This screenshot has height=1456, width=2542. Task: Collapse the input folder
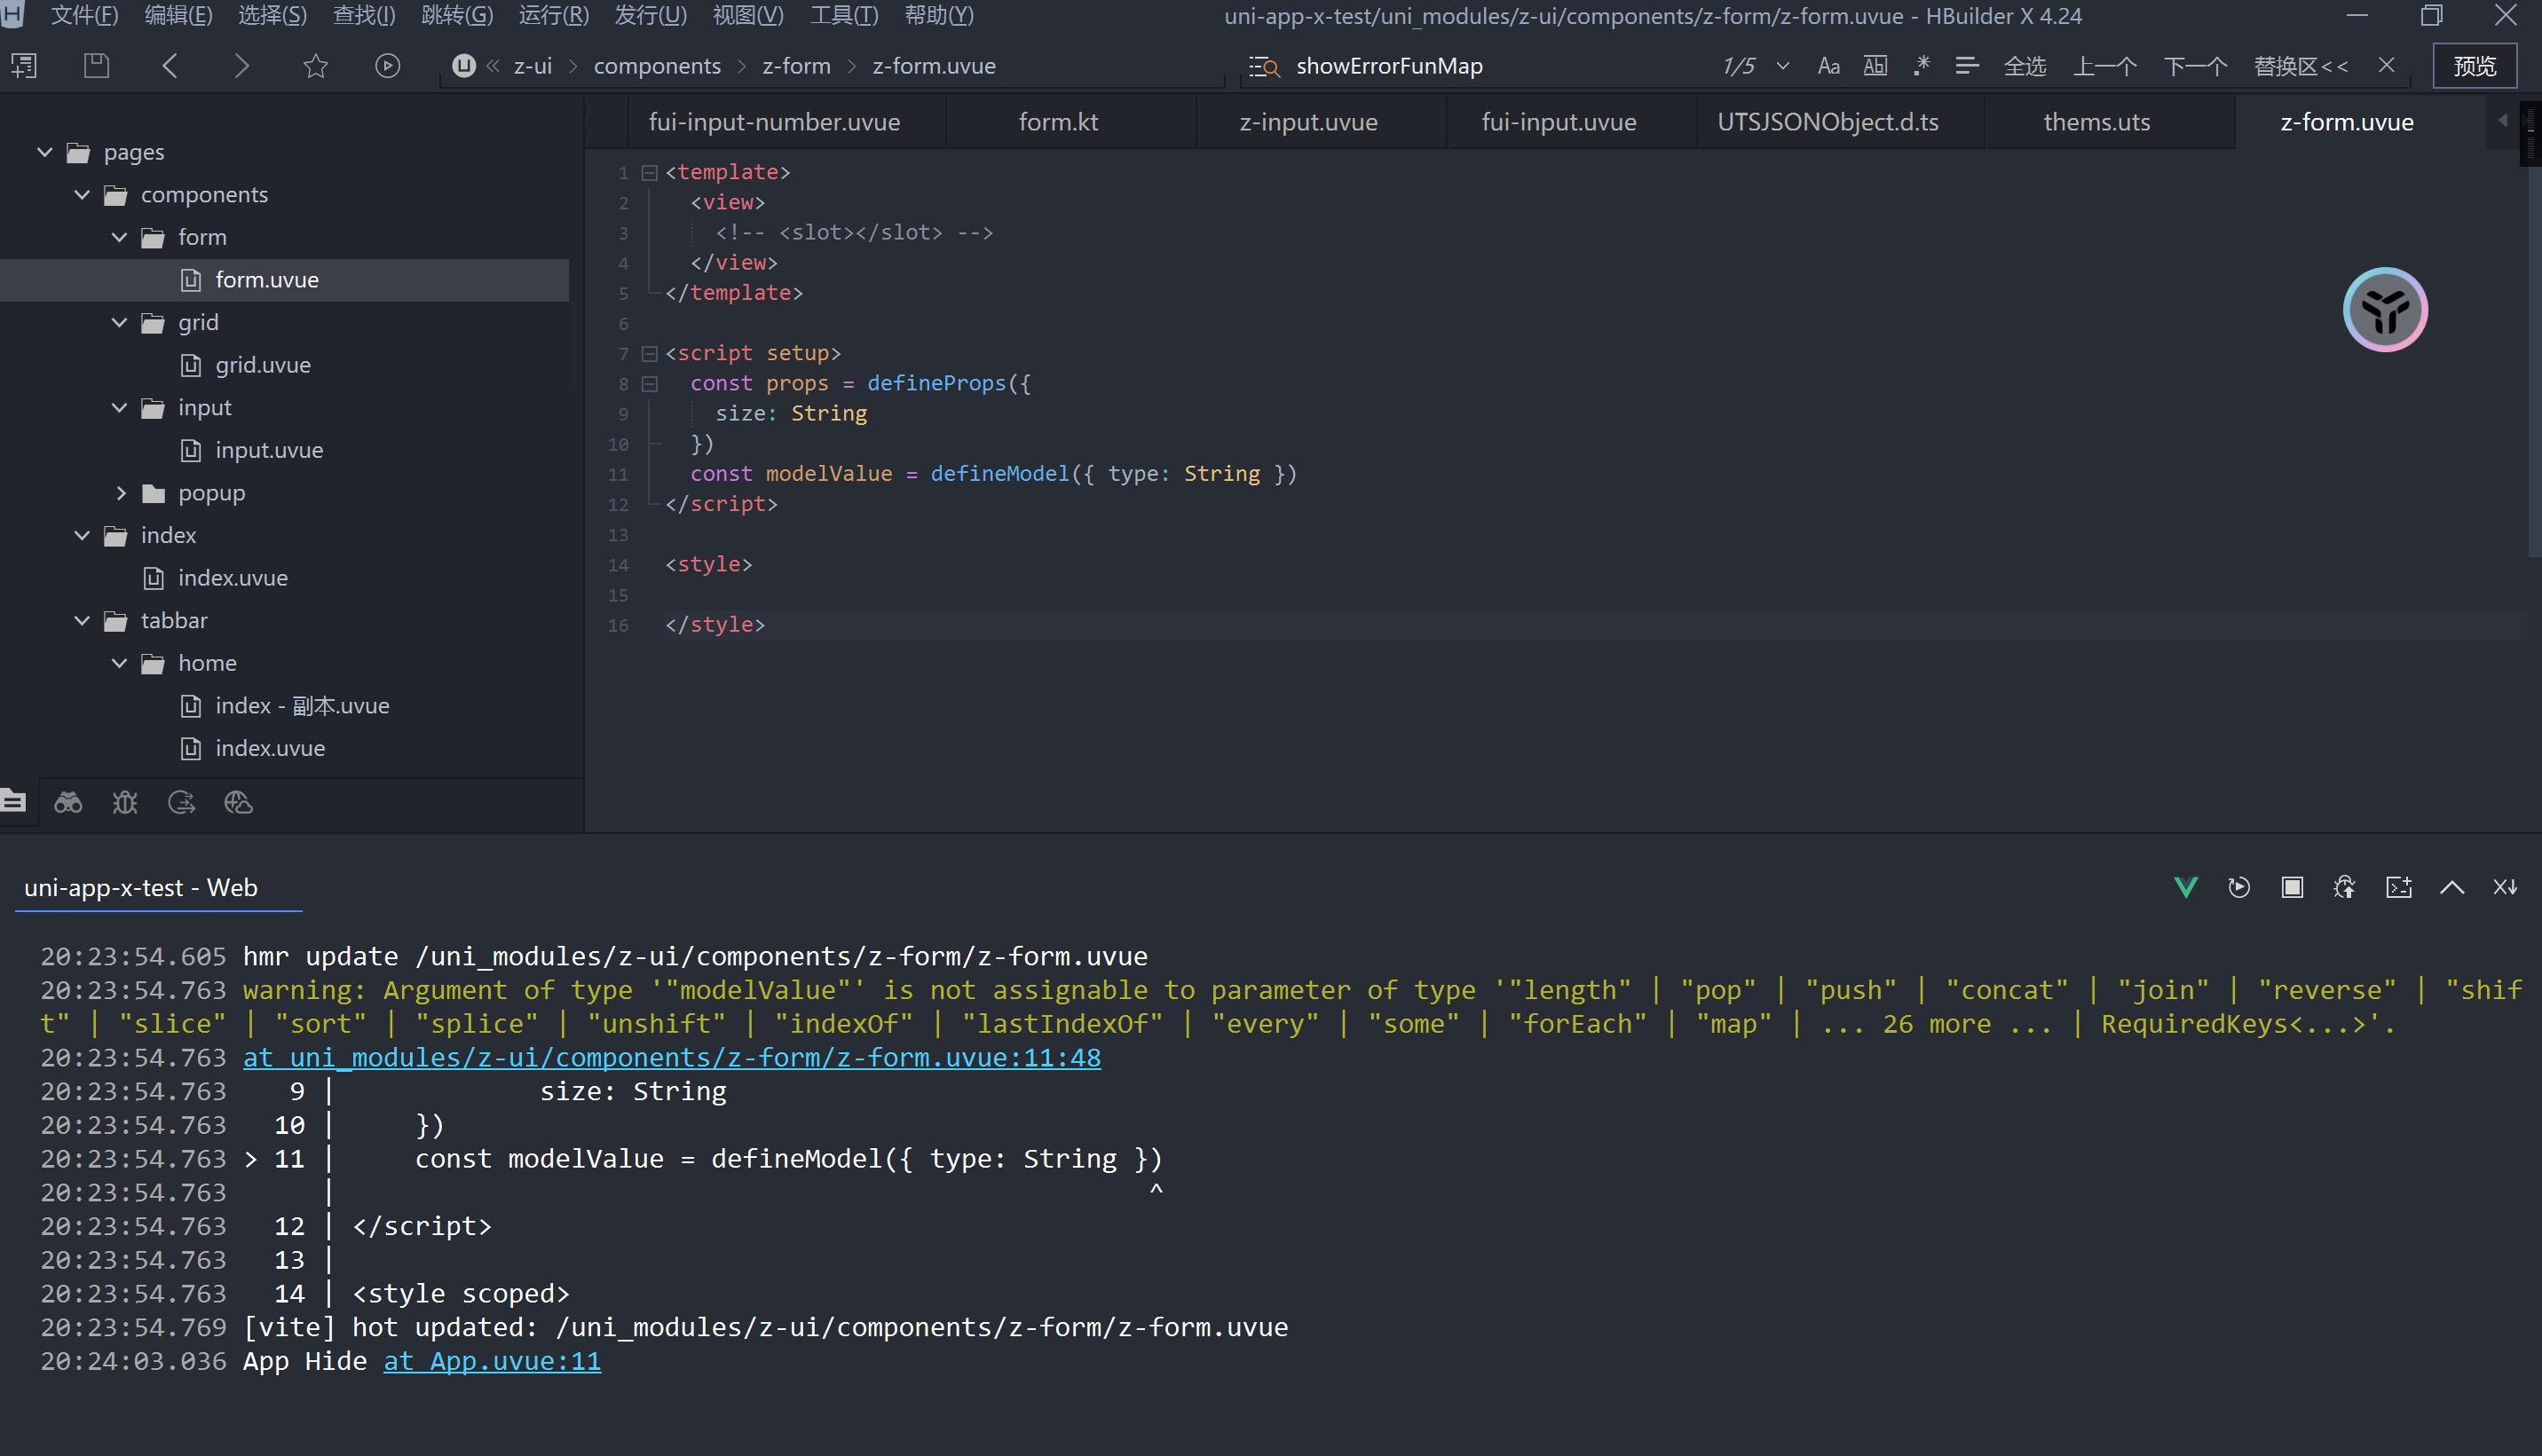[119, 407]
